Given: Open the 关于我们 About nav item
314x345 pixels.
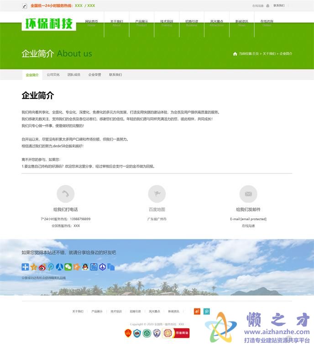Looking at the screenshot, I should coord(116,23).
